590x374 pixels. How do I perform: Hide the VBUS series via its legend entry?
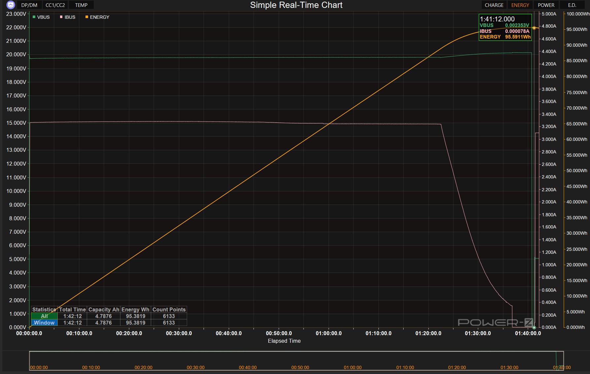pos(41,17)
